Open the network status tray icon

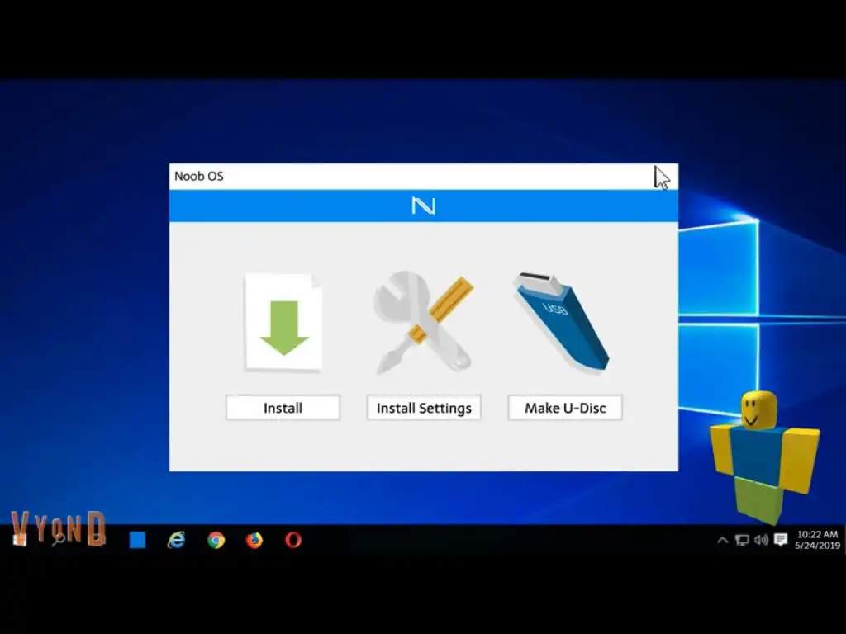tap(742, 540)
